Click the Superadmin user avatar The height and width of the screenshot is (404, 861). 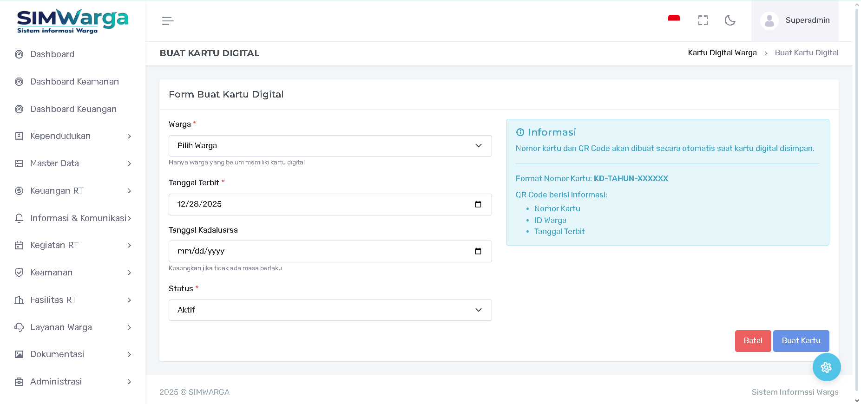coord(769,21)
